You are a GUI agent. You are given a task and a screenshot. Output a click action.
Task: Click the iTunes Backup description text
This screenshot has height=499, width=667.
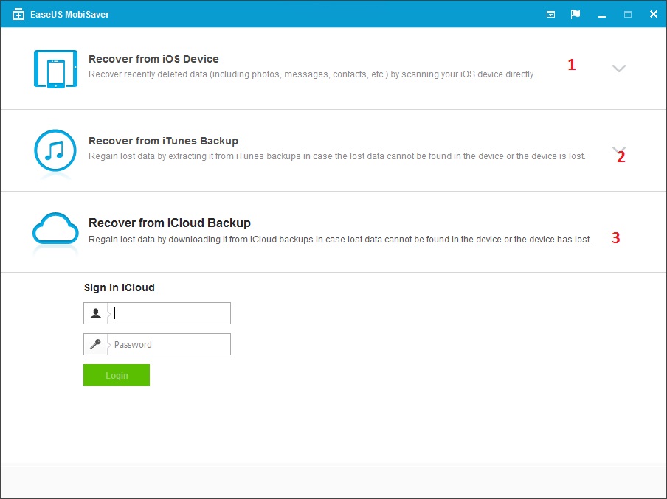point(336,156)
